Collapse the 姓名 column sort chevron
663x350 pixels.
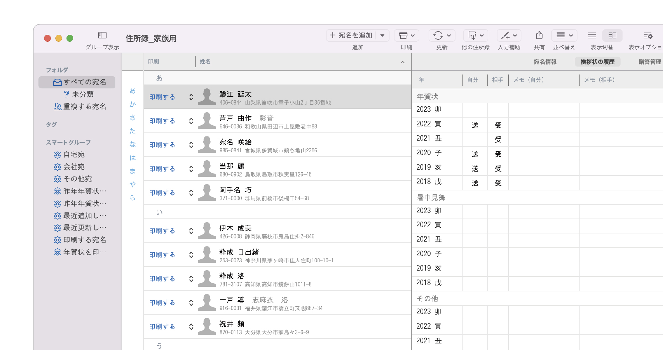pyautogui.click(x=403, y=62)
